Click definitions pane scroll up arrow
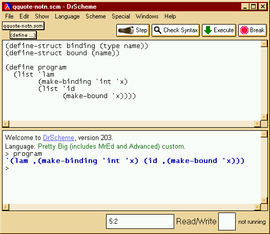The height and width of the screenshot is (234, 270). pyautogui.click(x=264, y=43)
